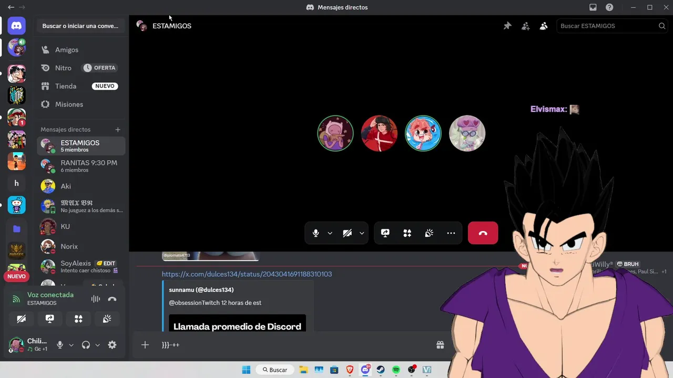673x378 pixels.
Task: Open the direct message with KU
Action: coord(81,226)
